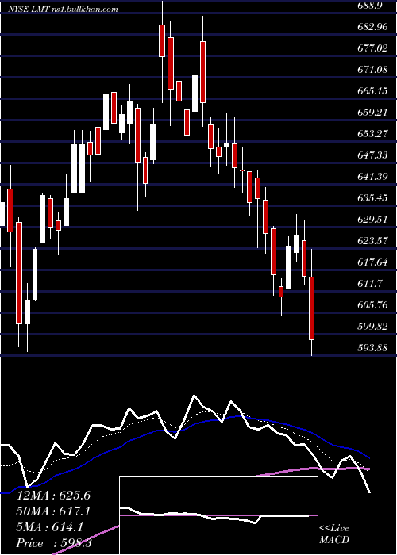Click the 50MA : 617.1 readout

(53, 511)
